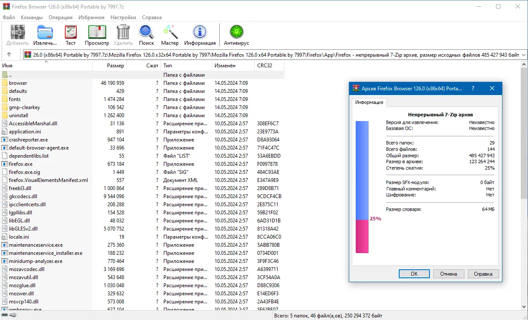The image size is (528, 320).
Task: Sort by the CRC32 column header
Action: point(269,66)
